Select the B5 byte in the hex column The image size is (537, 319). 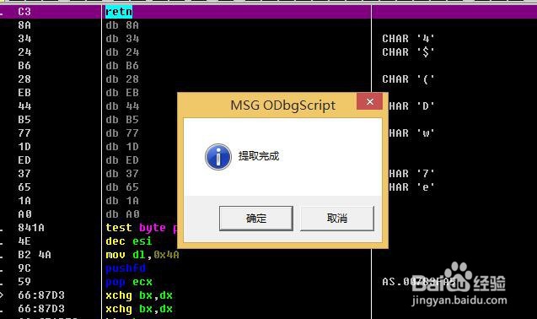click(24, 120)
